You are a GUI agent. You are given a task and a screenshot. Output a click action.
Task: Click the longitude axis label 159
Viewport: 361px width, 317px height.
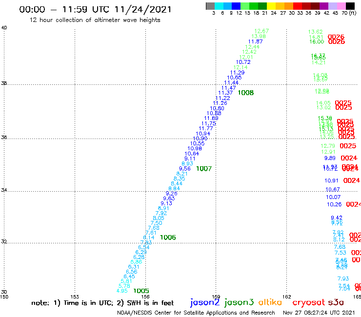(x=216, y=297)
